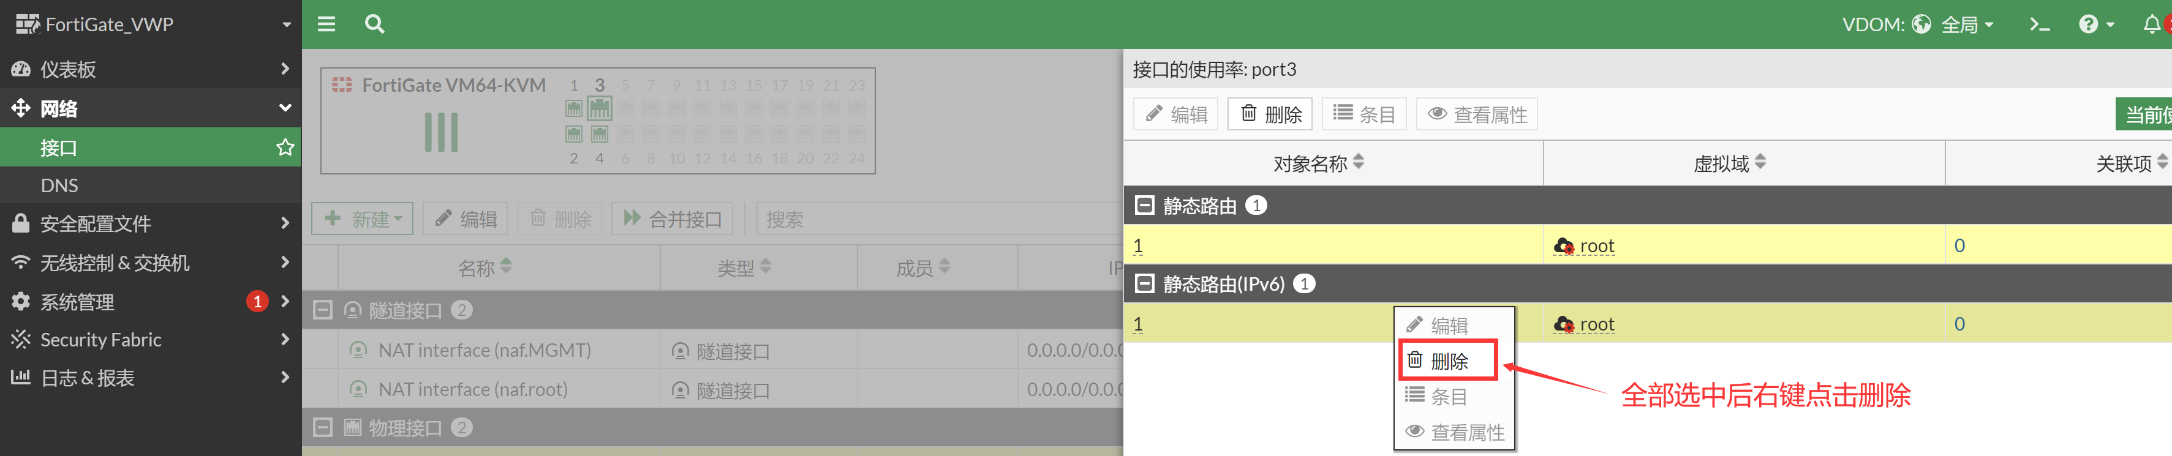Select static route entry 1 under 静态路由
The width and height of the screenshot is (2172, 456).
click(1137, 245)
